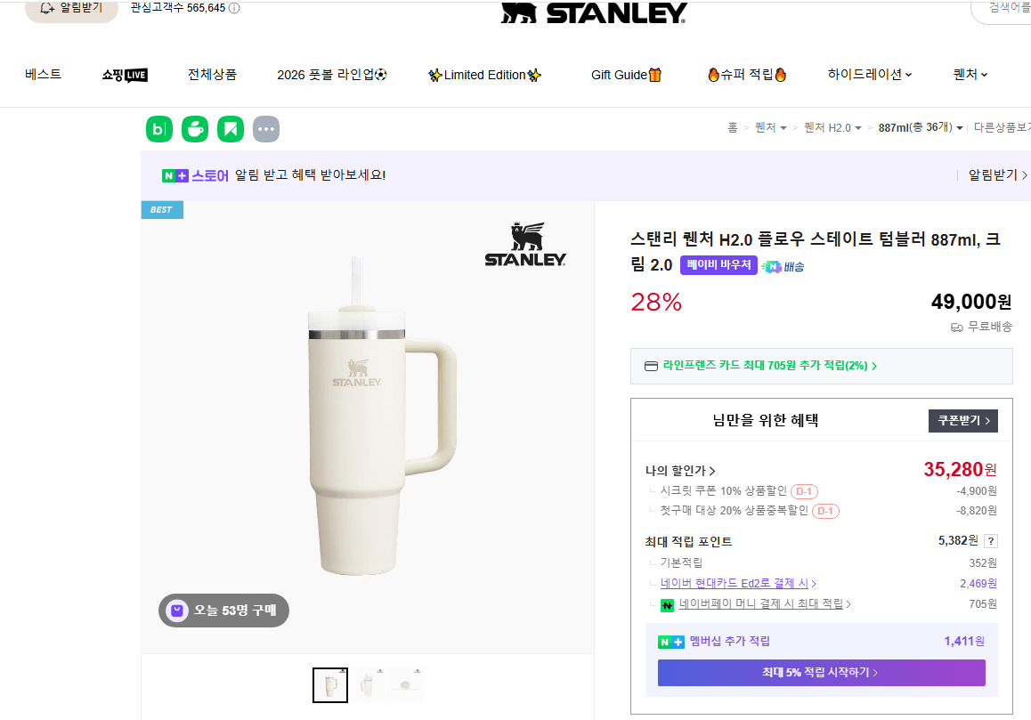Open the question mark help icon beside 5,382원
The height and width of the screenshot is (720, 1031).
coord(991,540)
